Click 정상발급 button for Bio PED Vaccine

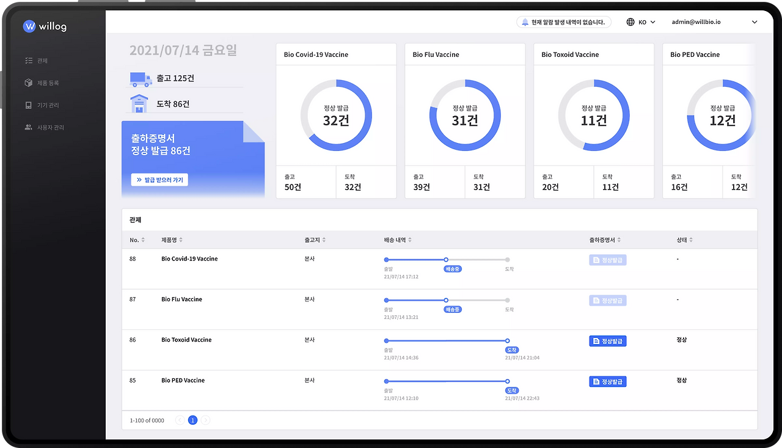pos(608,381)
